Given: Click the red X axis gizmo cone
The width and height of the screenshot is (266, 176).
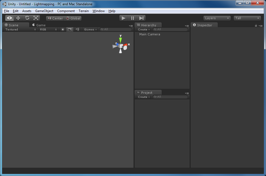Looking at the screenshot, I should click(125, 45).
